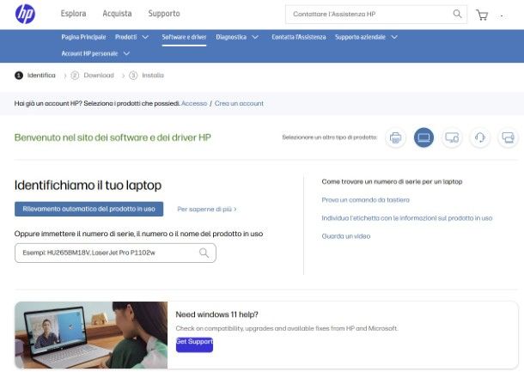Open Prova un comando da tastiera
The height and width of the screenshot is (372, 524).
coord(365,200)
